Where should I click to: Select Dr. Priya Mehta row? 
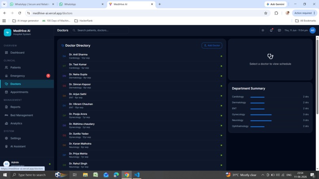pyautogui.click(x=142, y=155)
